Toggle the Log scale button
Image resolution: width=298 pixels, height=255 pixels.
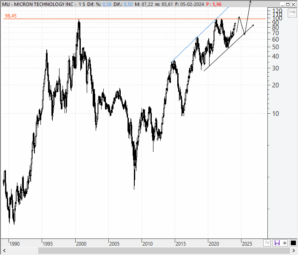[292, 13]
